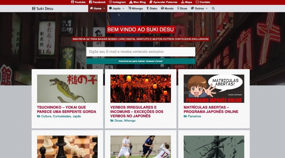The width and height of the screenshot is (285, 158).
Task: Expand the Home dropdown arrow
Action: (104, 9)
